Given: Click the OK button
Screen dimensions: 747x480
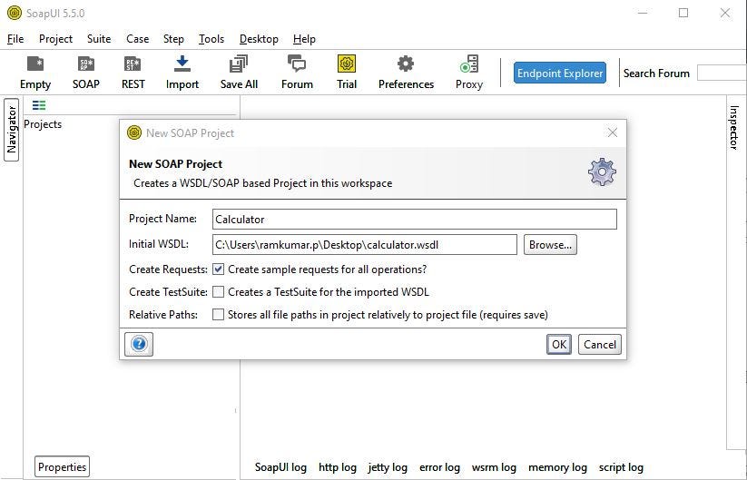Looking at the screenshot, I should pyautogui.click(x=559, y=344).
